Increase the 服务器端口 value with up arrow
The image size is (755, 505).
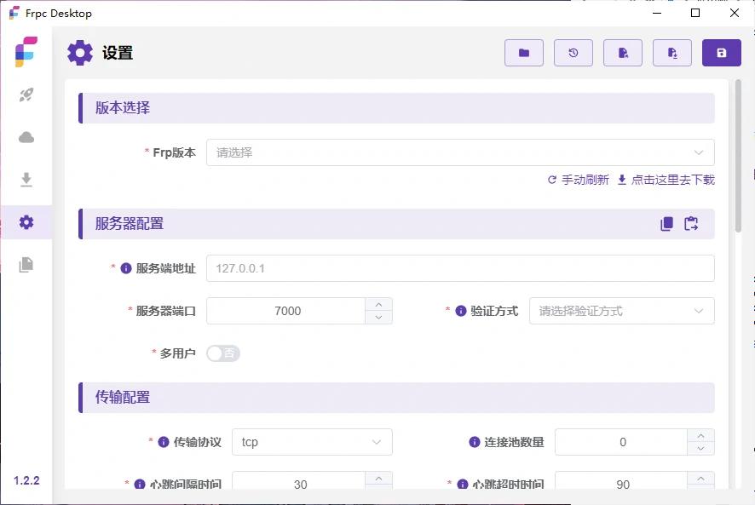[x=378, y=304]
